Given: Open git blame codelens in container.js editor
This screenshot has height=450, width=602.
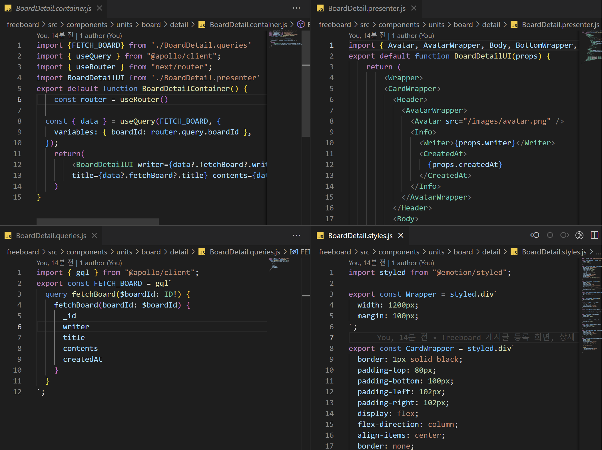Looking at the screenshot, I should (79, 35).
